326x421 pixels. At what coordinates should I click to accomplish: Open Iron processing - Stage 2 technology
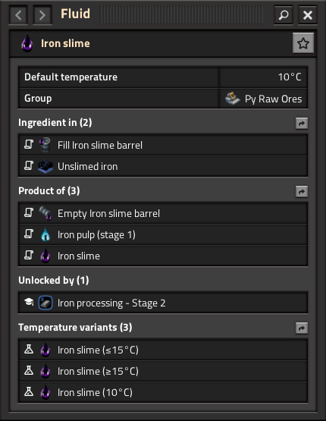pyautogui.click(x=163, y=303)
